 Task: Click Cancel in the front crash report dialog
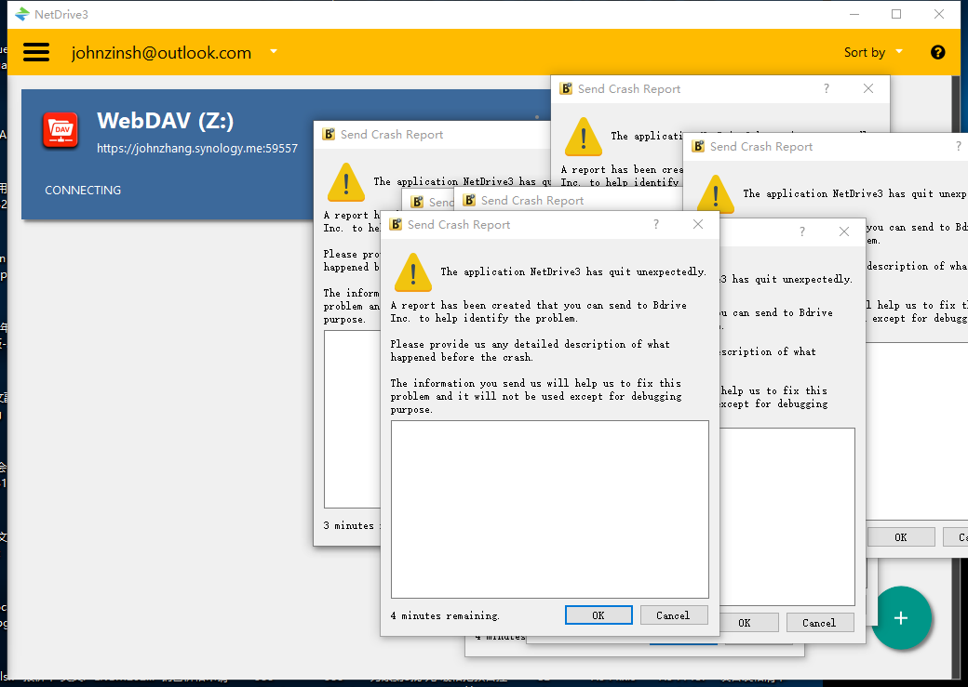click(x=674, y=614)
